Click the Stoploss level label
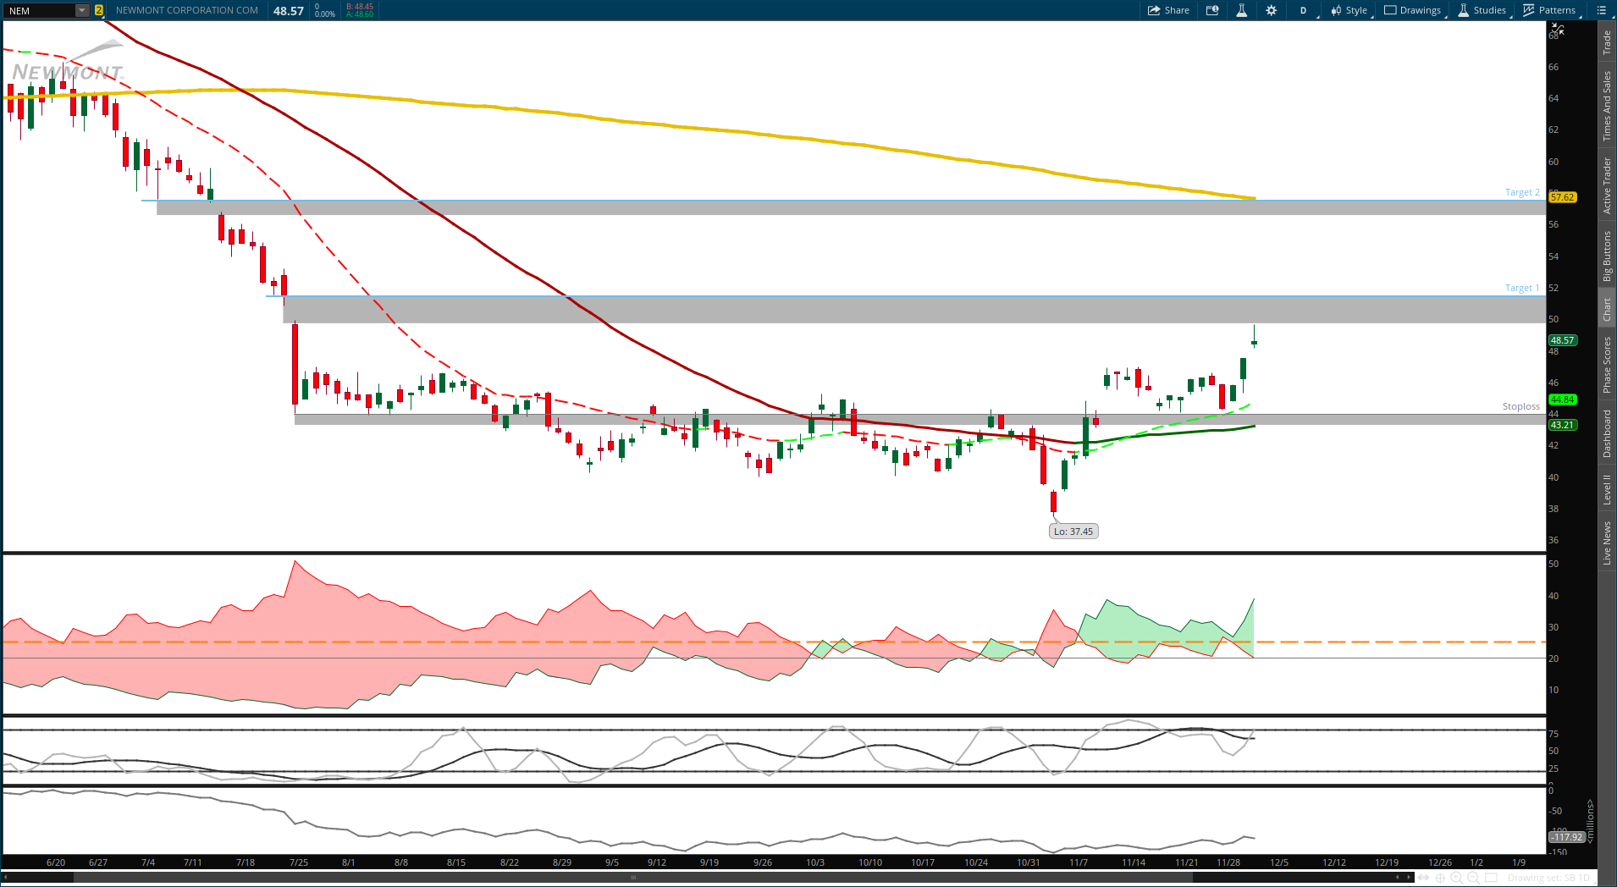 coord(1521,406)
